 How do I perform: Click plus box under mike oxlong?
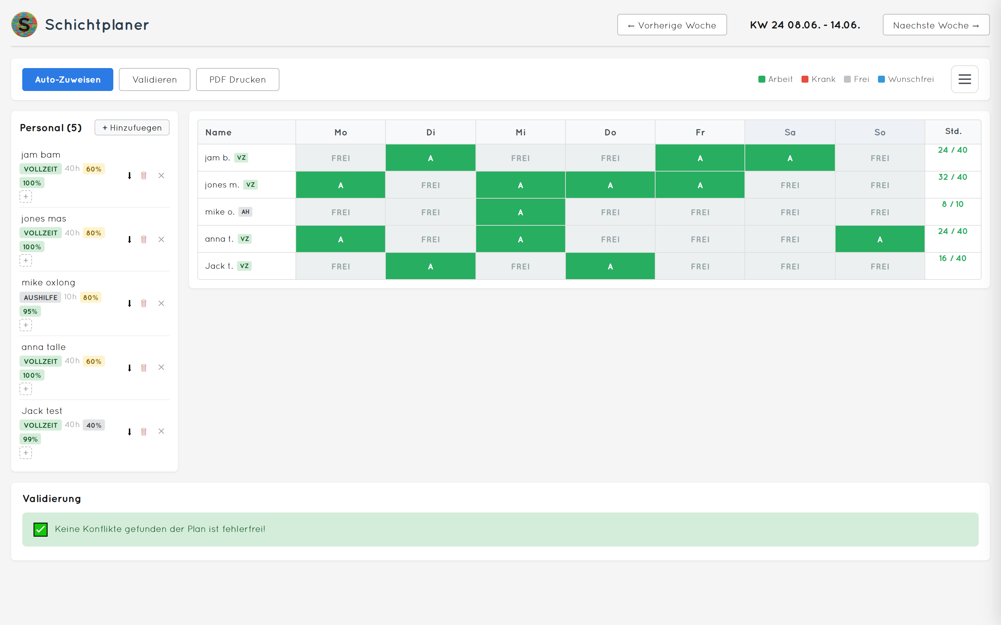click(x=26, y=325)
